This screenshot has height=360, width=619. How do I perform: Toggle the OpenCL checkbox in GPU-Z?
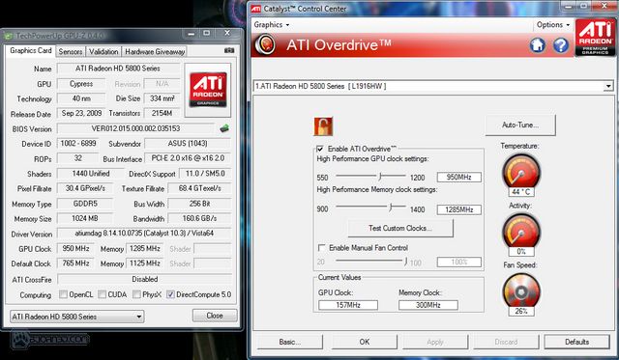point(63,294)
